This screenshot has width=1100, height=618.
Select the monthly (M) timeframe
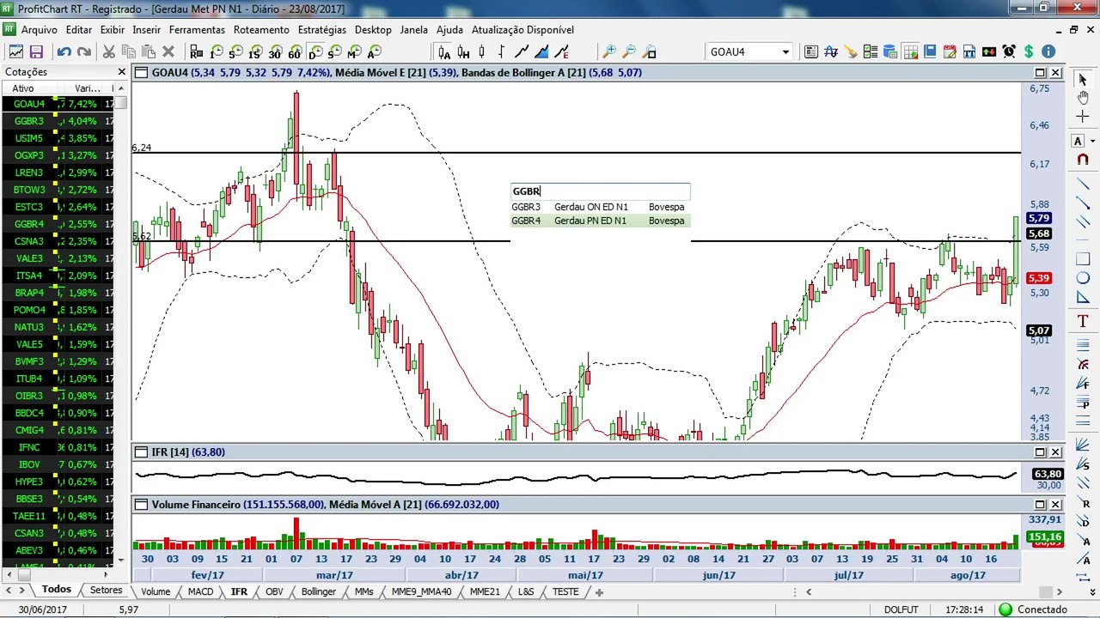click(354, 51)
